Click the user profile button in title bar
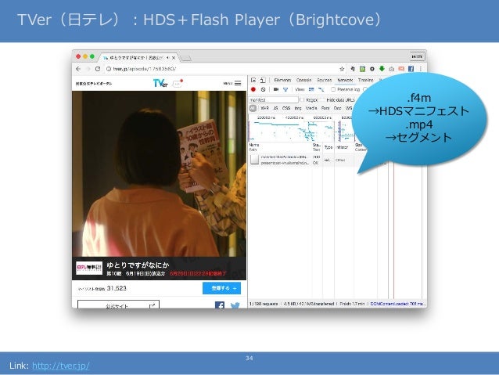The image size is (499, 375). click(417, 56)
